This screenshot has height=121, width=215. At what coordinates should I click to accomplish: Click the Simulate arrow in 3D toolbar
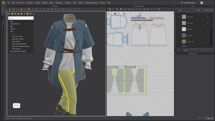(10, 9)
